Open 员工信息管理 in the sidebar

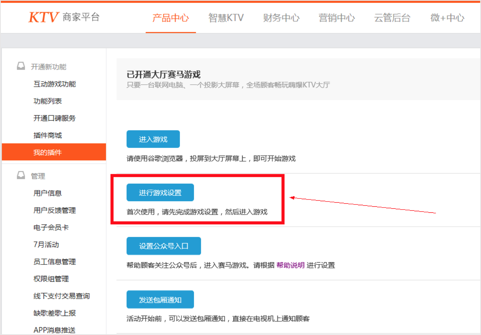55,262
